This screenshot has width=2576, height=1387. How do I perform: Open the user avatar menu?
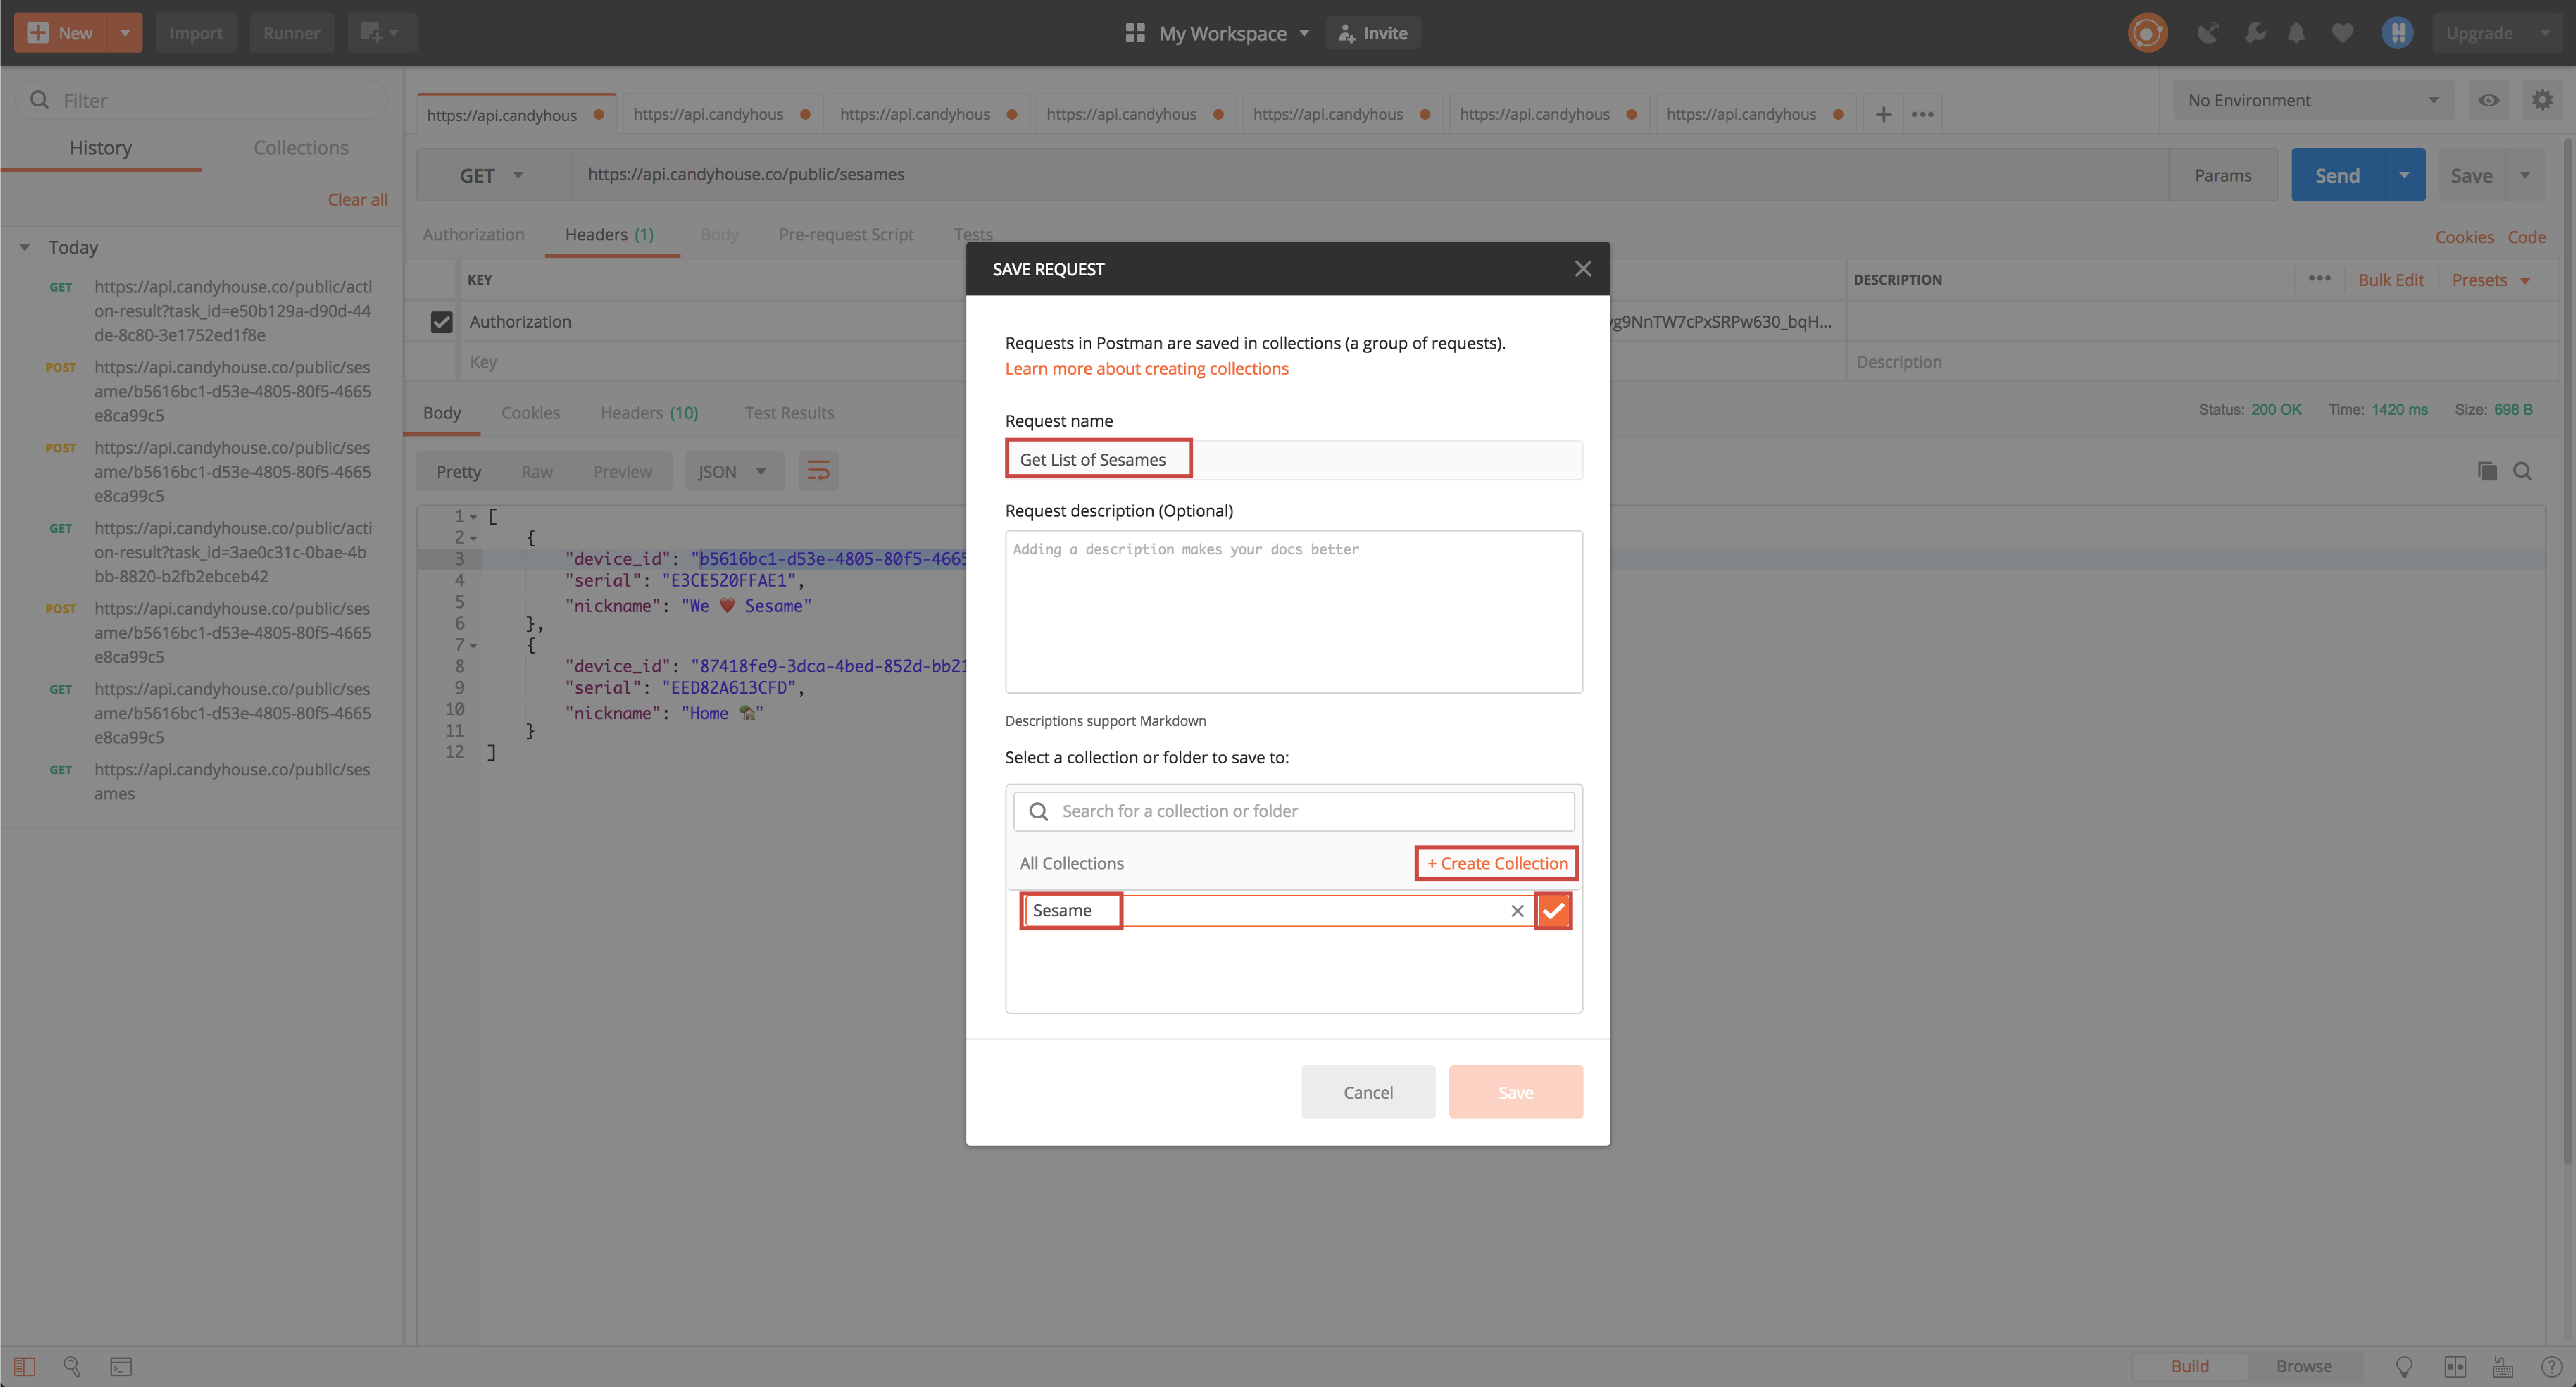pyautogui.click(x=2397, y=33)
